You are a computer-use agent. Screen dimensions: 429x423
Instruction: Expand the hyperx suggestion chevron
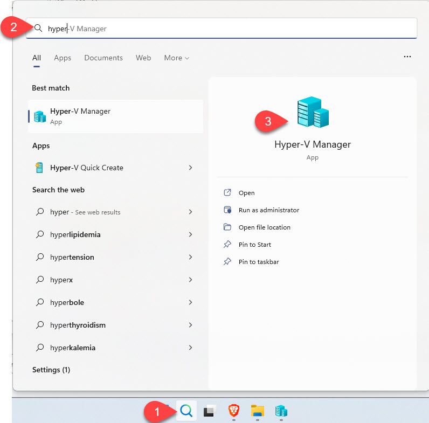pyautogui.click(x=190, y=280)
